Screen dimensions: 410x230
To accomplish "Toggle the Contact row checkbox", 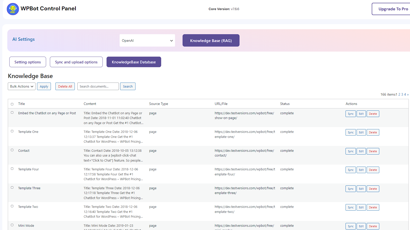I will [x=12, y=150].
